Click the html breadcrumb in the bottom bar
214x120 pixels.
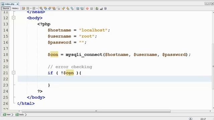coord(7,115)
